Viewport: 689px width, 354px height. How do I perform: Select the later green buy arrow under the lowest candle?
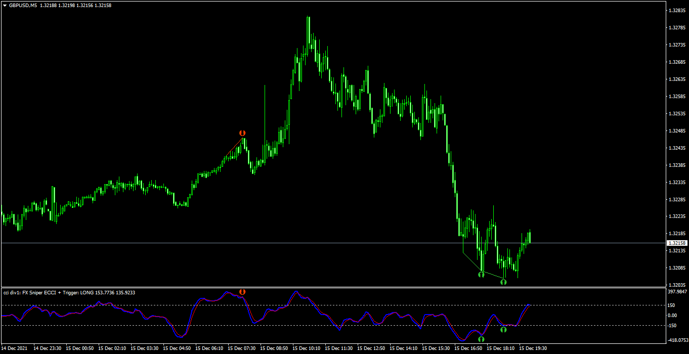[503, 282]
